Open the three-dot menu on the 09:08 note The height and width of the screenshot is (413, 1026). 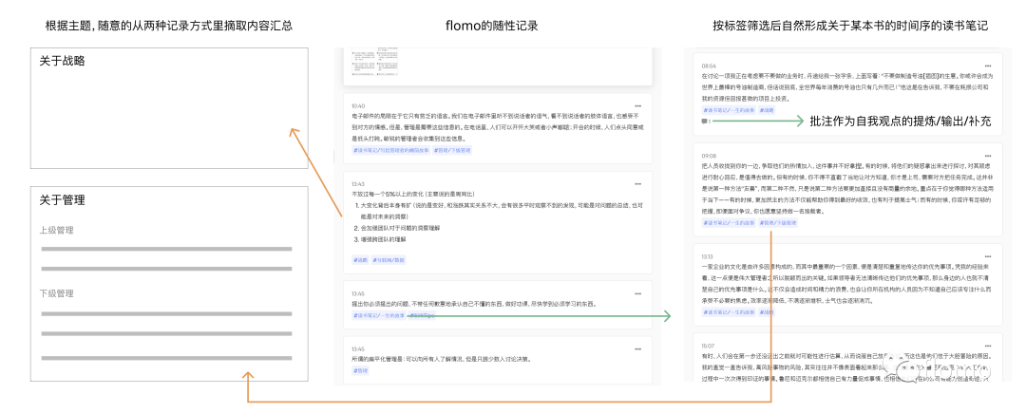(x=987, y=157)
